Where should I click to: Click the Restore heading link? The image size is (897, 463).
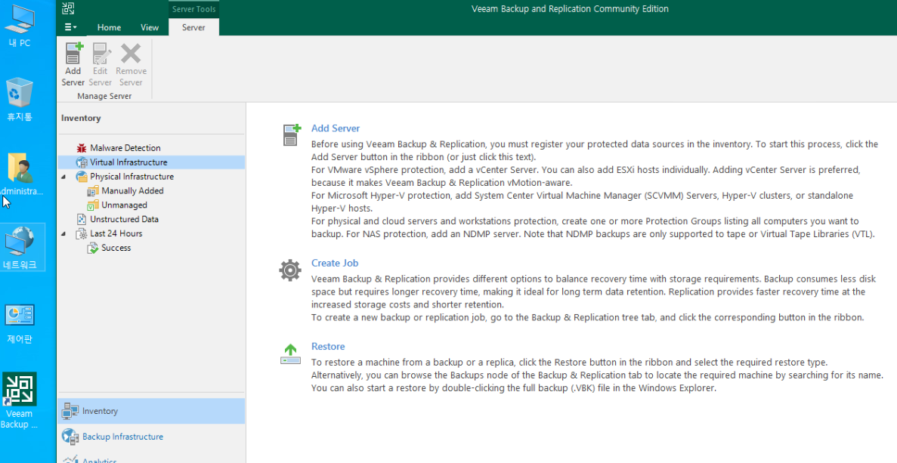(328, 347)
